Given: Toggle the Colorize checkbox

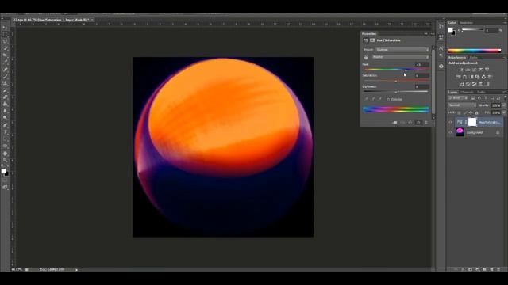Looking at the screenshot, I should 388,99.
